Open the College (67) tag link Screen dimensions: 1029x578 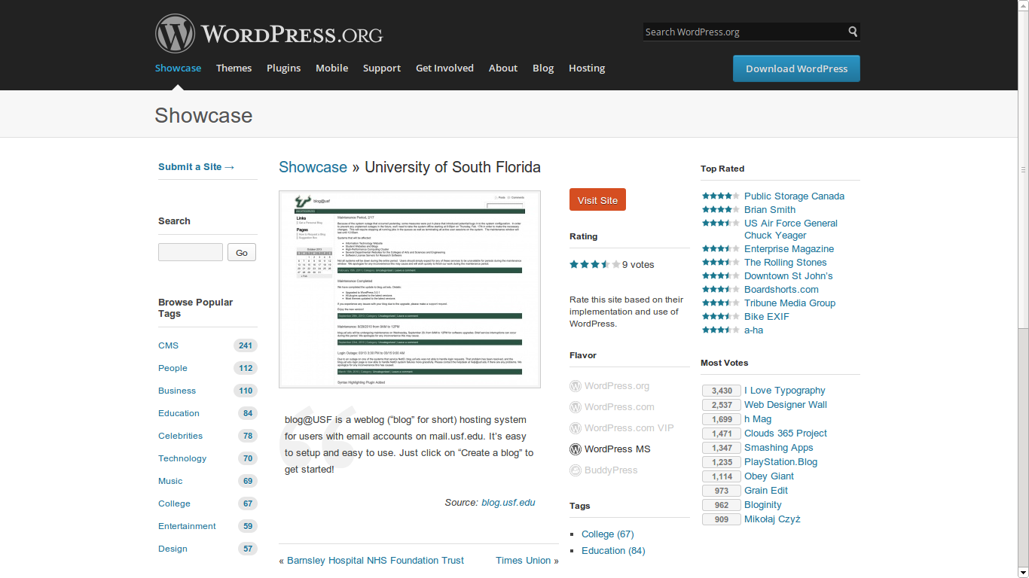[607, 534]
